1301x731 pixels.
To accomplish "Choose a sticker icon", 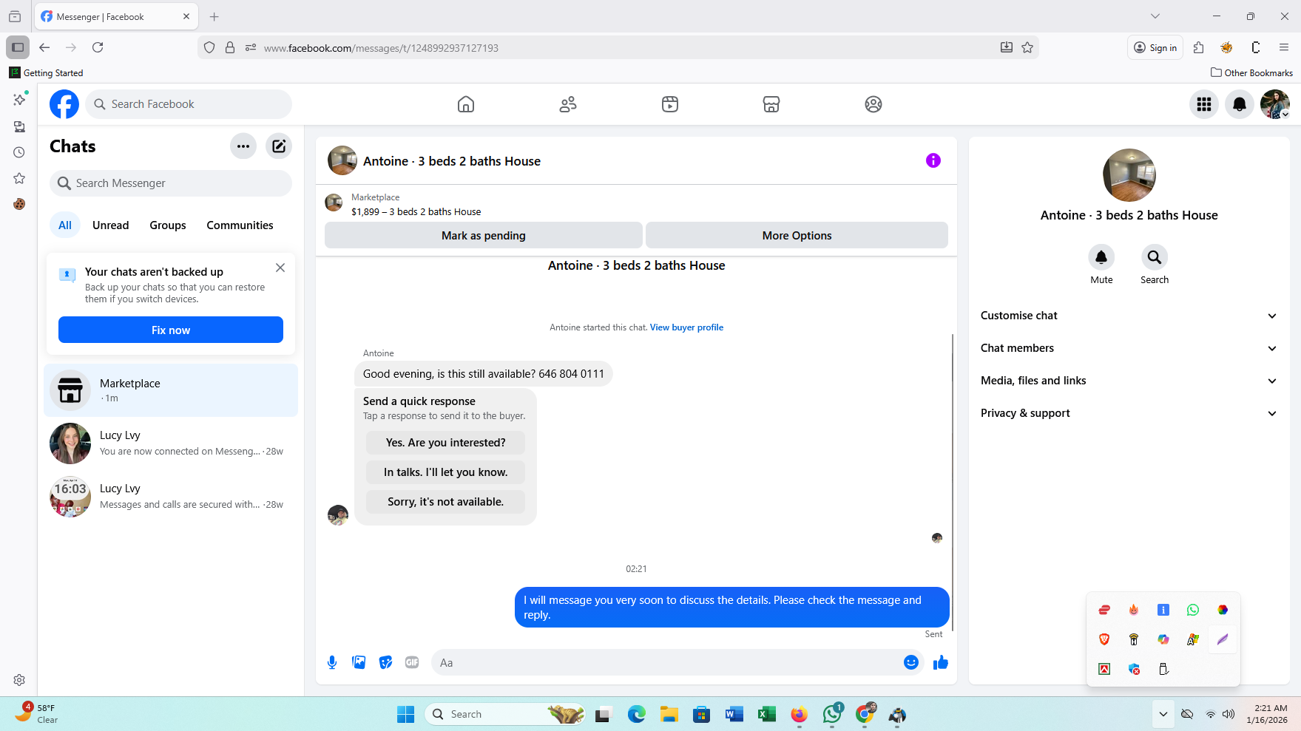I will click(385, 663).
